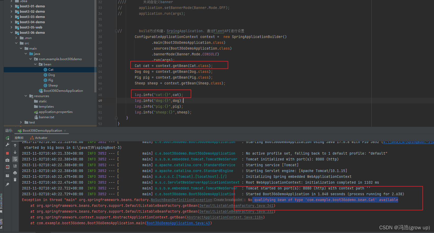Click fold marker at line 37 gutter
This screenshot has width=434, height=233.
tap(116, 31)
